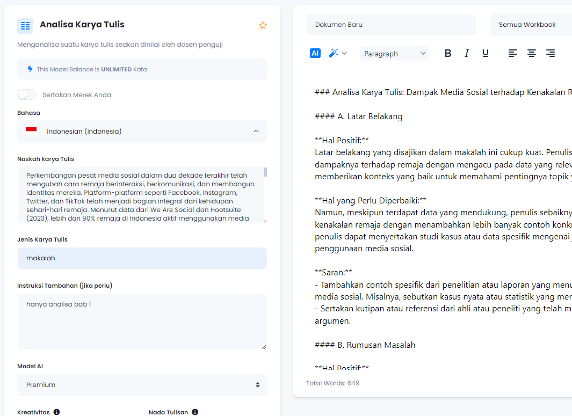Click the AI icon in the editor toolbar
This screenshot has height=416, width=572.
point(315,53)
